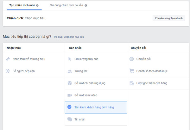The width and height of the screenshot is (190, 130).
Task: Select the Tin nhắn objective row
Action: [x=96, y=119]
